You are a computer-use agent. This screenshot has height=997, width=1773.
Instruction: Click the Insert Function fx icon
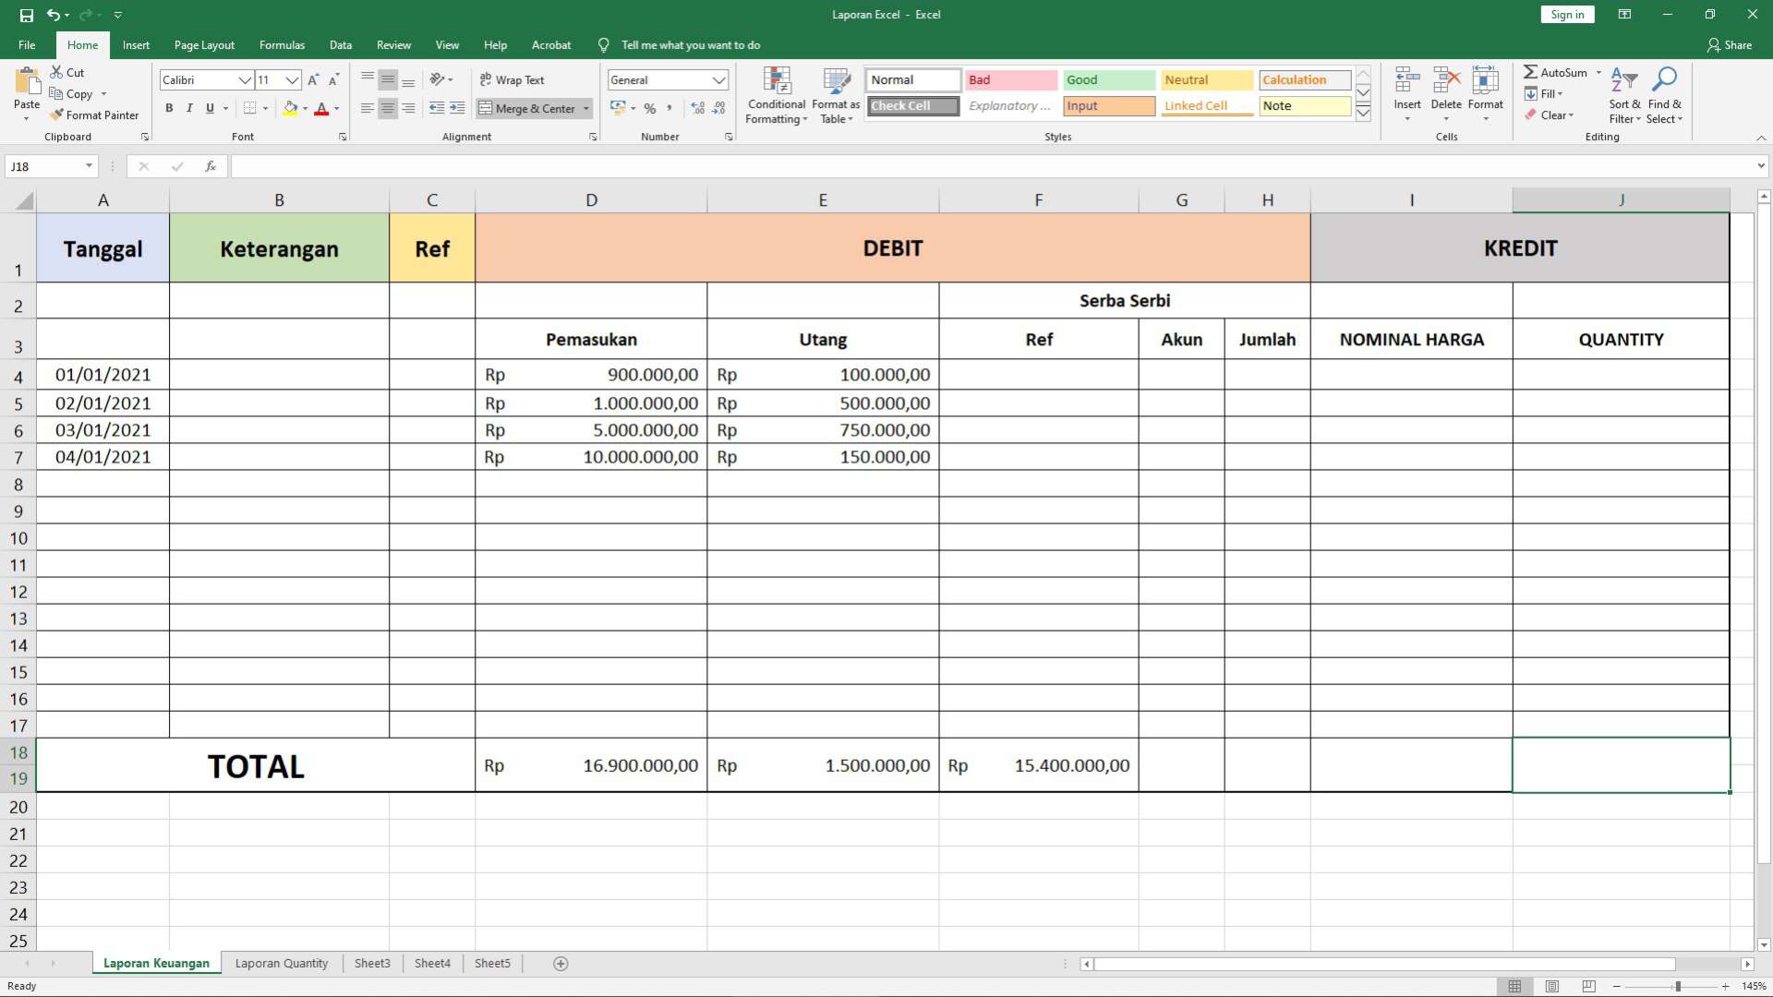[211, 166]
